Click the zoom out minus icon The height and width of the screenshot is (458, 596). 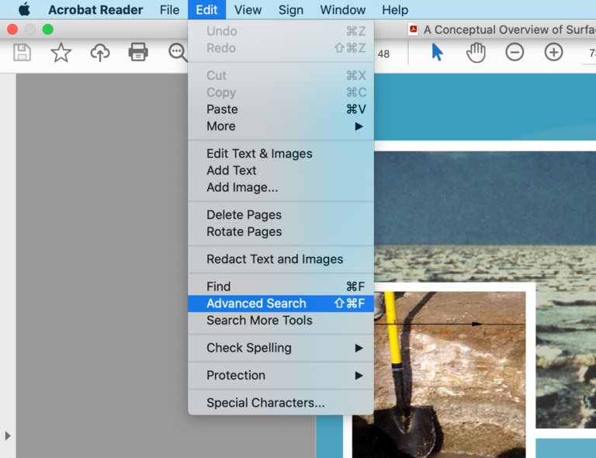click(x=515, y=53)
